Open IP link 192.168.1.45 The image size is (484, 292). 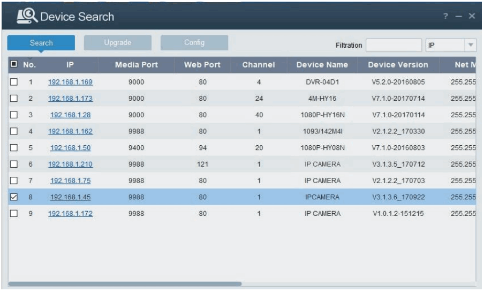click(x=70, y=197)
